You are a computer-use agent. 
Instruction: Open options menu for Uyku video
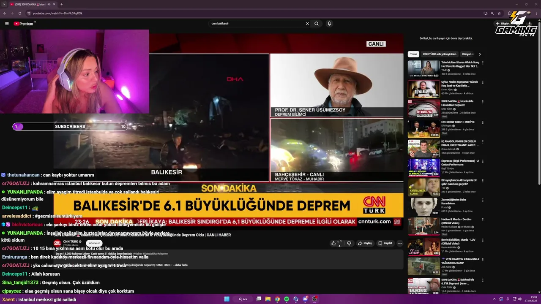[x=483, y=82]
